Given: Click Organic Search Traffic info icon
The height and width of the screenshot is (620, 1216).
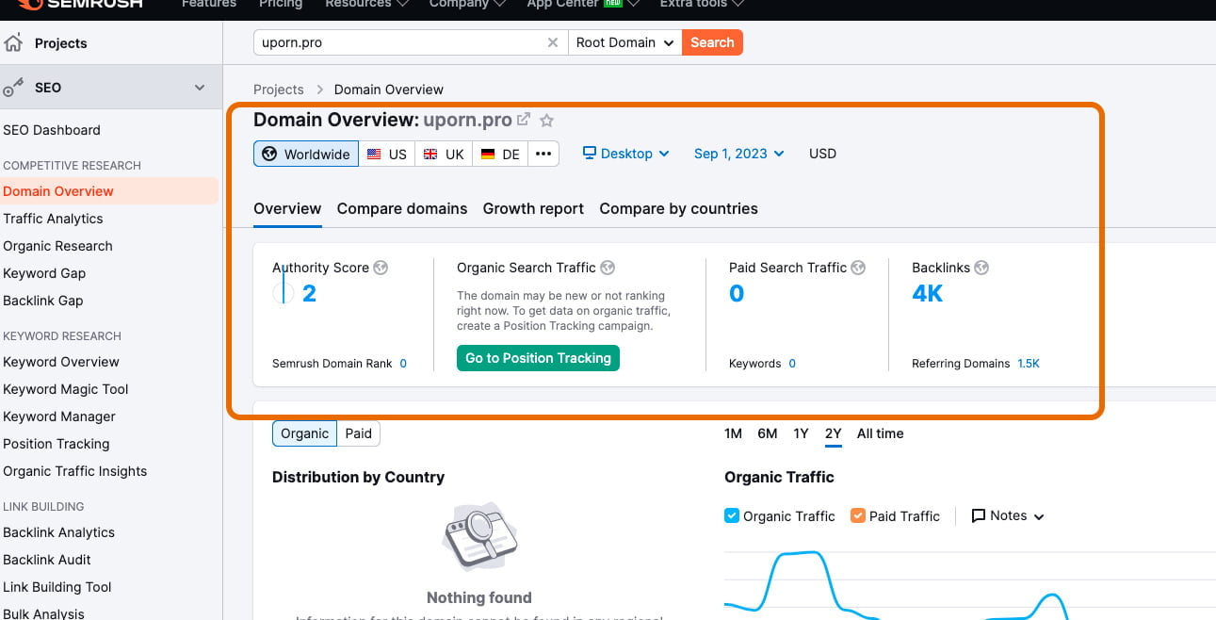Looking at the screenshot, I should (608, 268).
